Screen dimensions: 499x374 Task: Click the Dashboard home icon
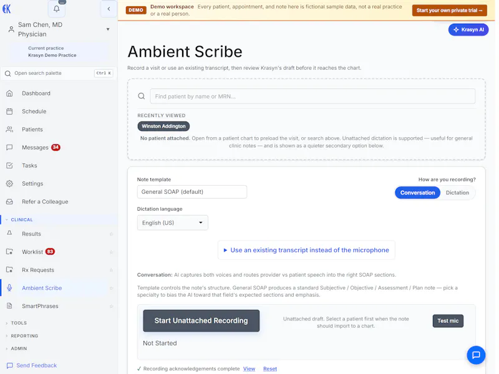point(9,93)
